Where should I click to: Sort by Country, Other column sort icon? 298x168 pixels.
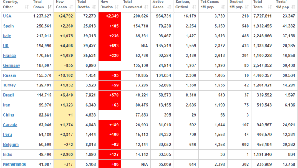26,7
